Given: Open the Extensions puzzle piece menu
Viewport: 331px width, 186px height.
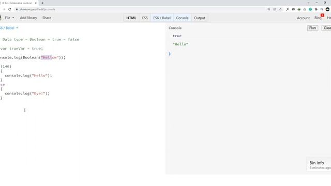Looking at the screenshot, I should pyautogui.click(x=316, y=9).
